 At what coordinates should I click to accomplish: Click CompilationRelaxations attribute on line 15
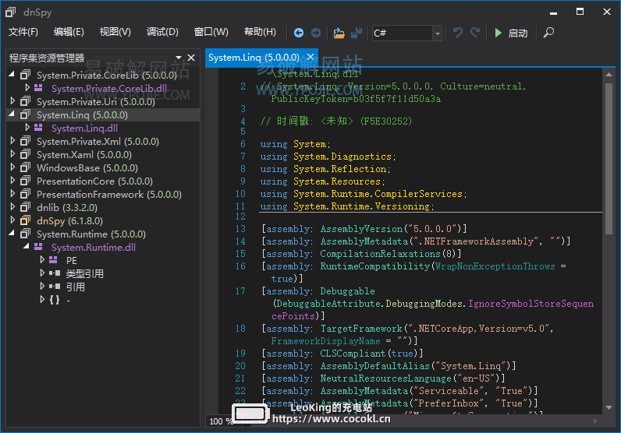(380, 254)
